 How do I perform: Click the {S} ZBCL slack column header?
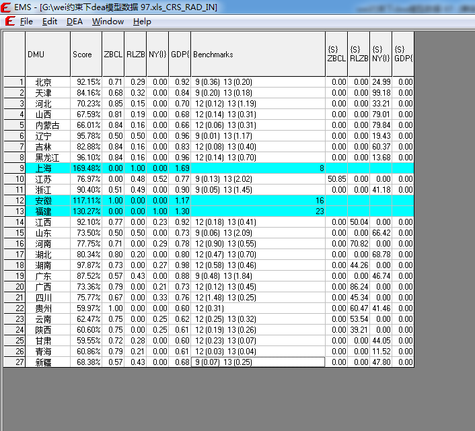336,55
